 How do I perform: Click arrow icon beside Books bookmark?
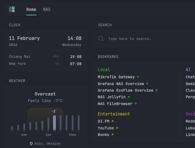(x=112, y=135)
